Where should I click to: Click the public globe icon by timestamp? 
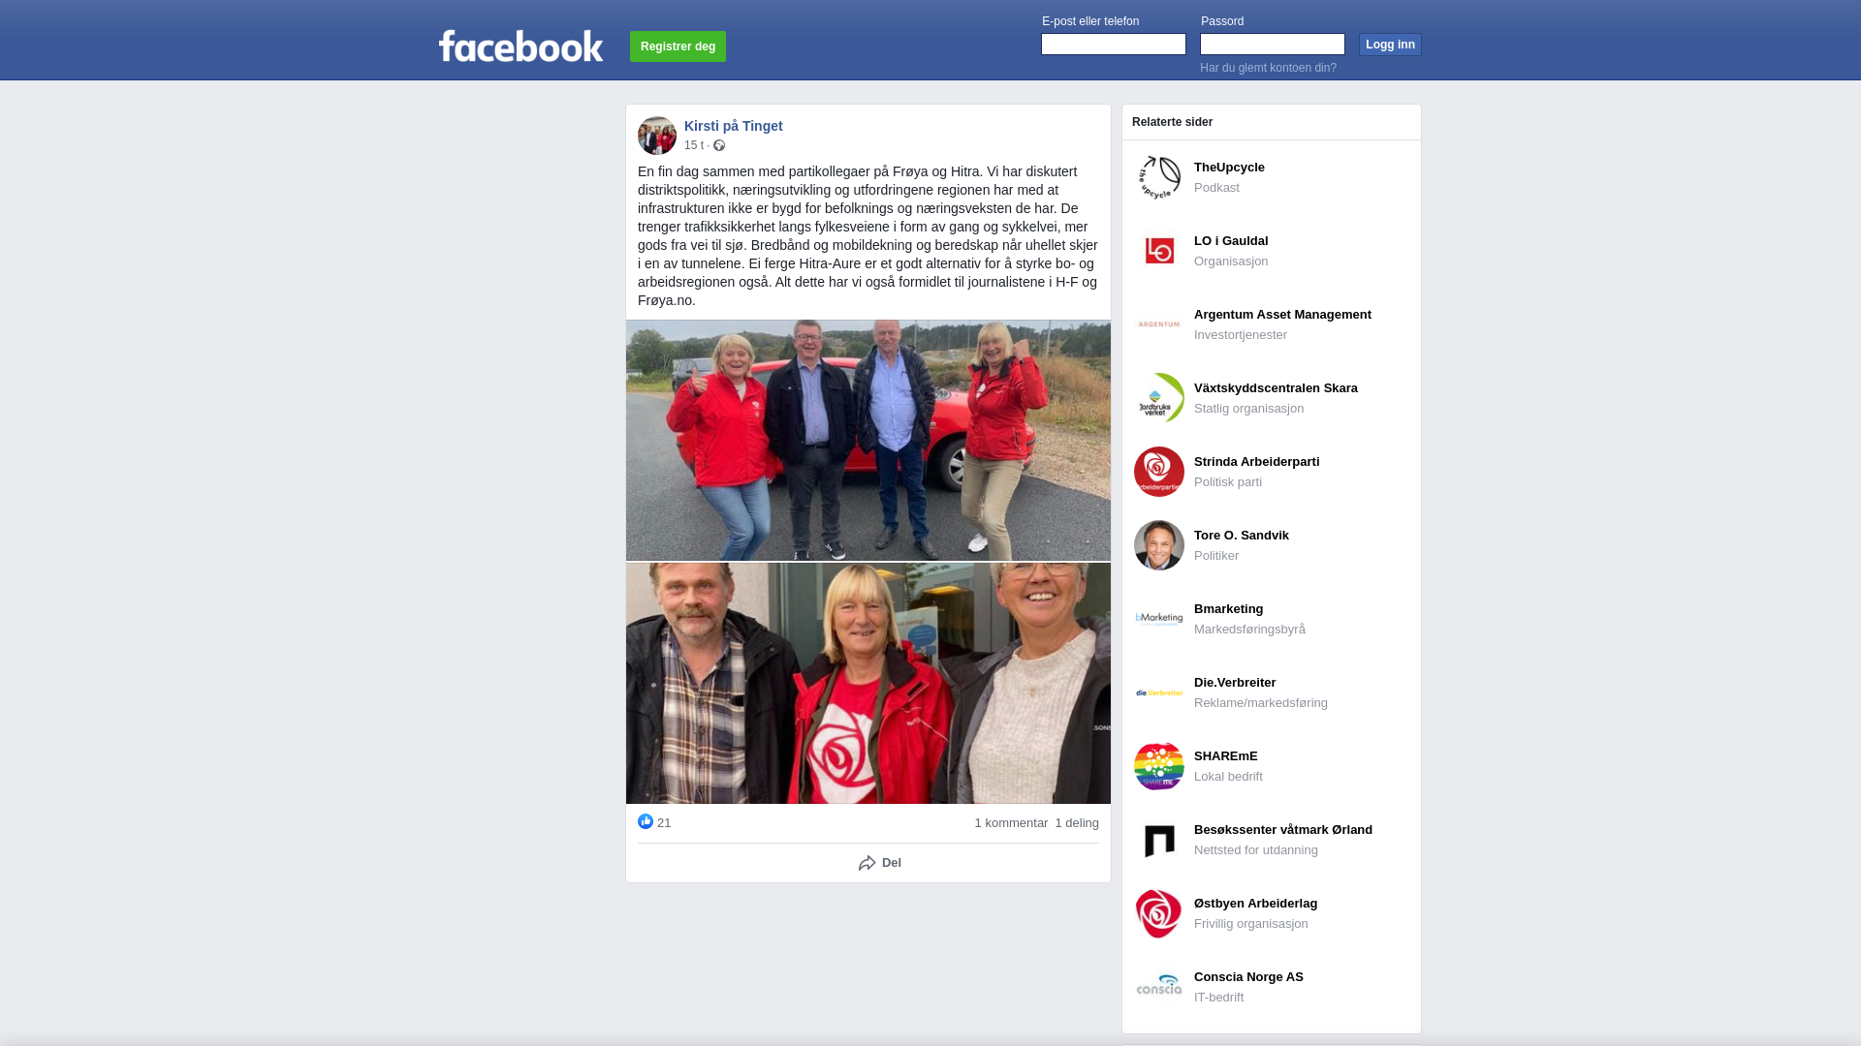click(x=719, y=145)
